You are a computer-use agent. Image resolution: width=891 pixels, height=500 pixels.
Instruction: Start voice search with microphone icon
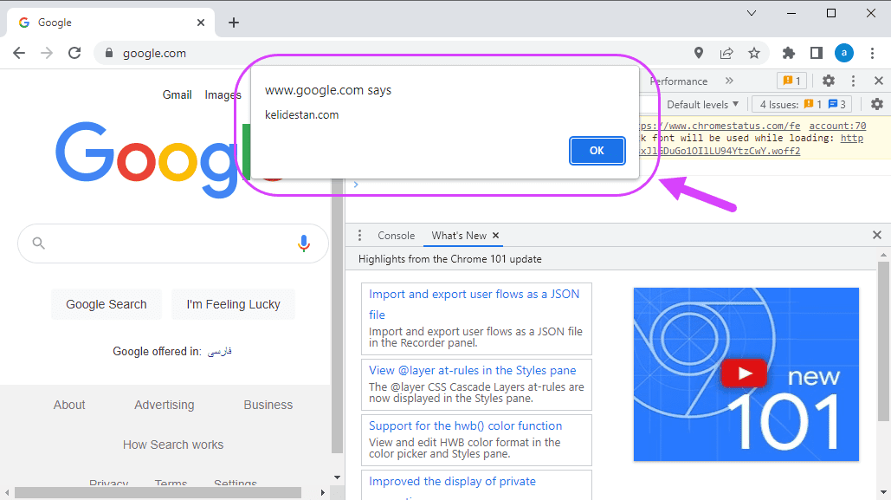[x=304, y=244]
